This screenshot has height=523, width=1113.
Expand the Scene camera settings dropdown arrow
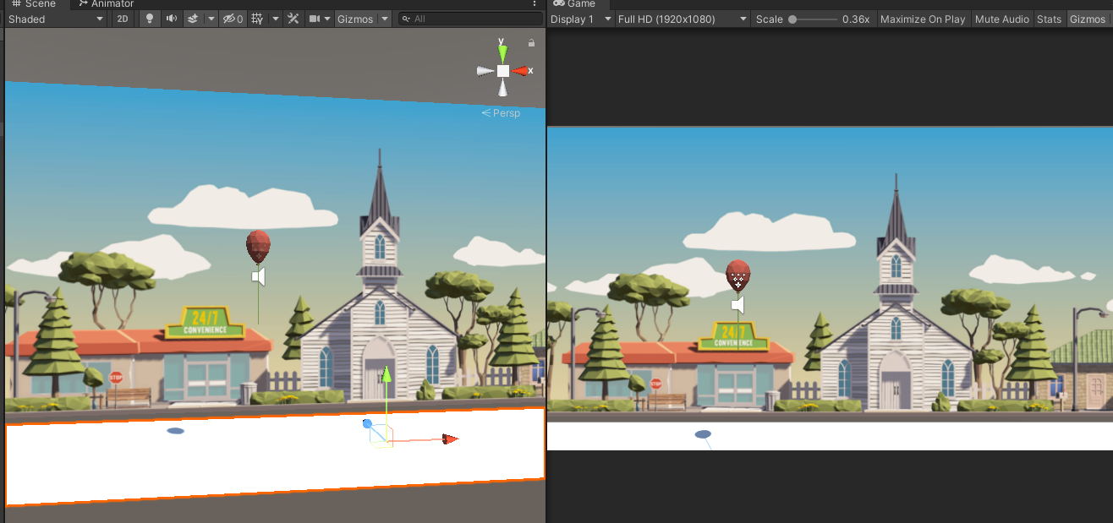coord(327,19)
